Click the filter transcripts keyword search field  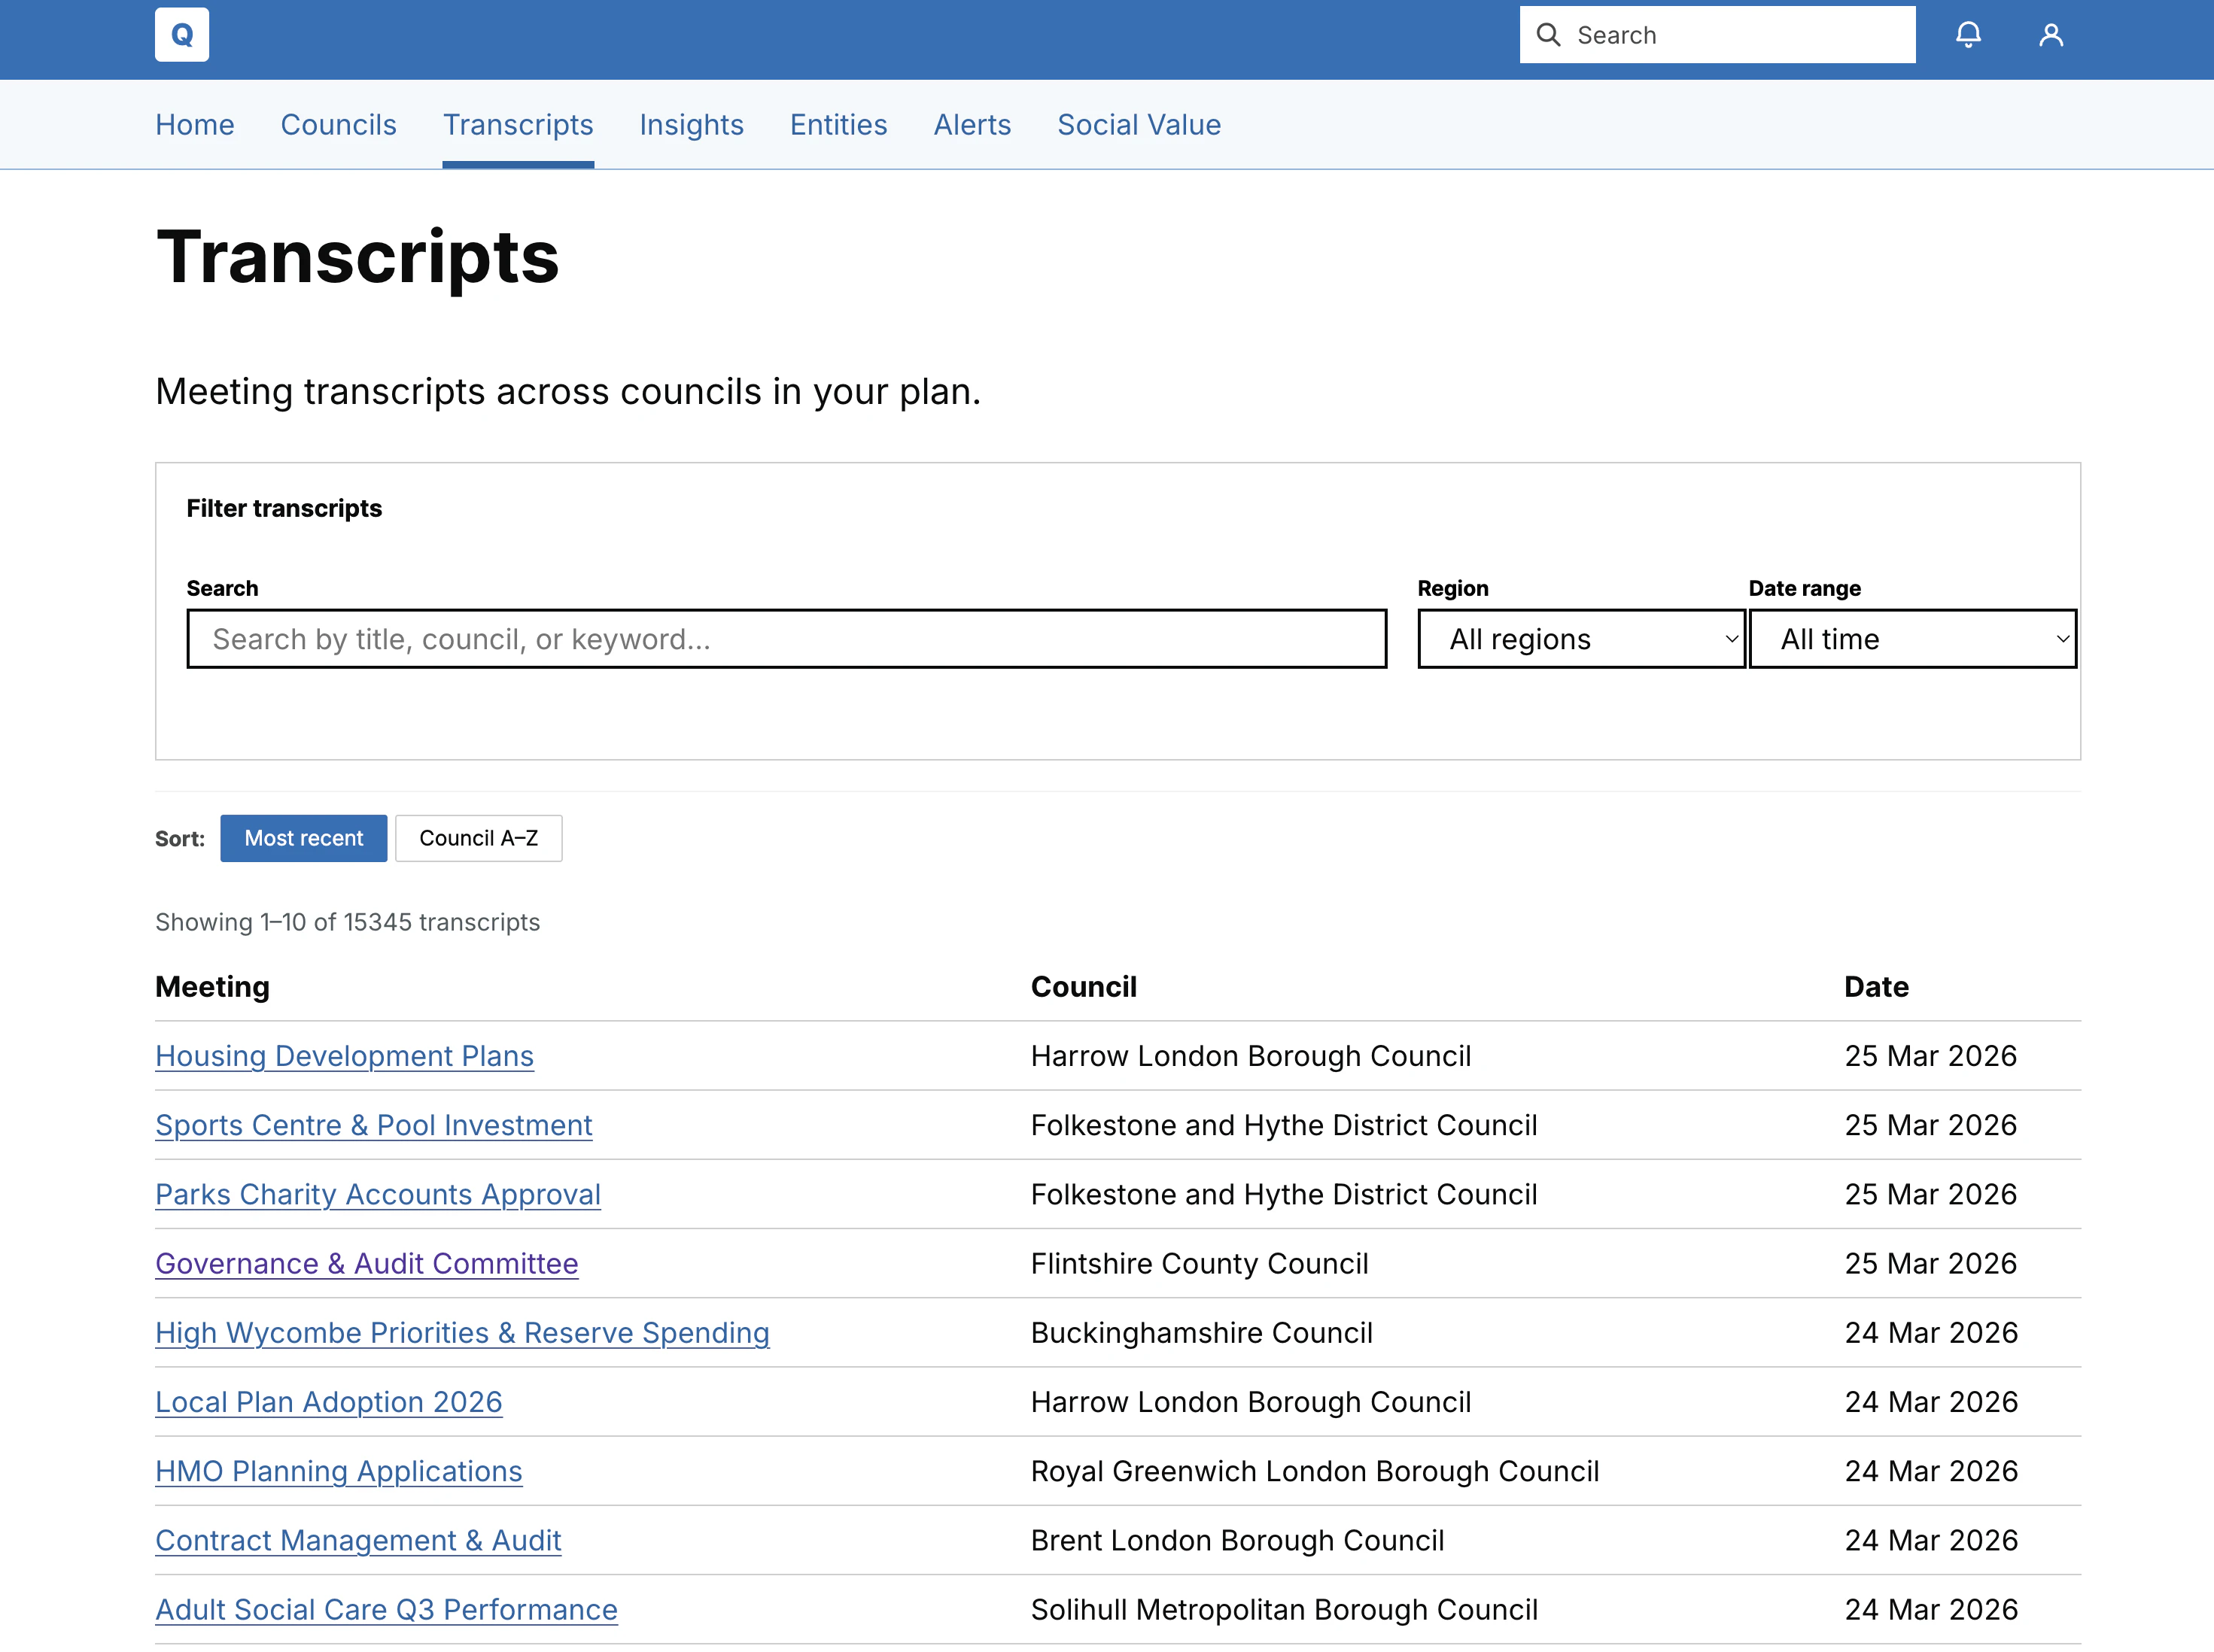point(786,639)
